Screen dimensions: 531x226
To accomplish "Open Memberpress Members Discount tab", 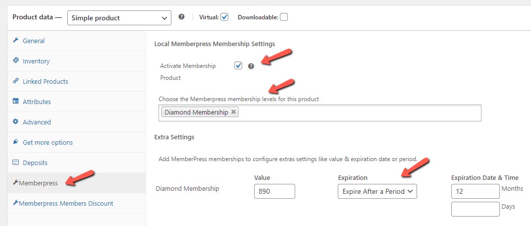I will [77, 203].
